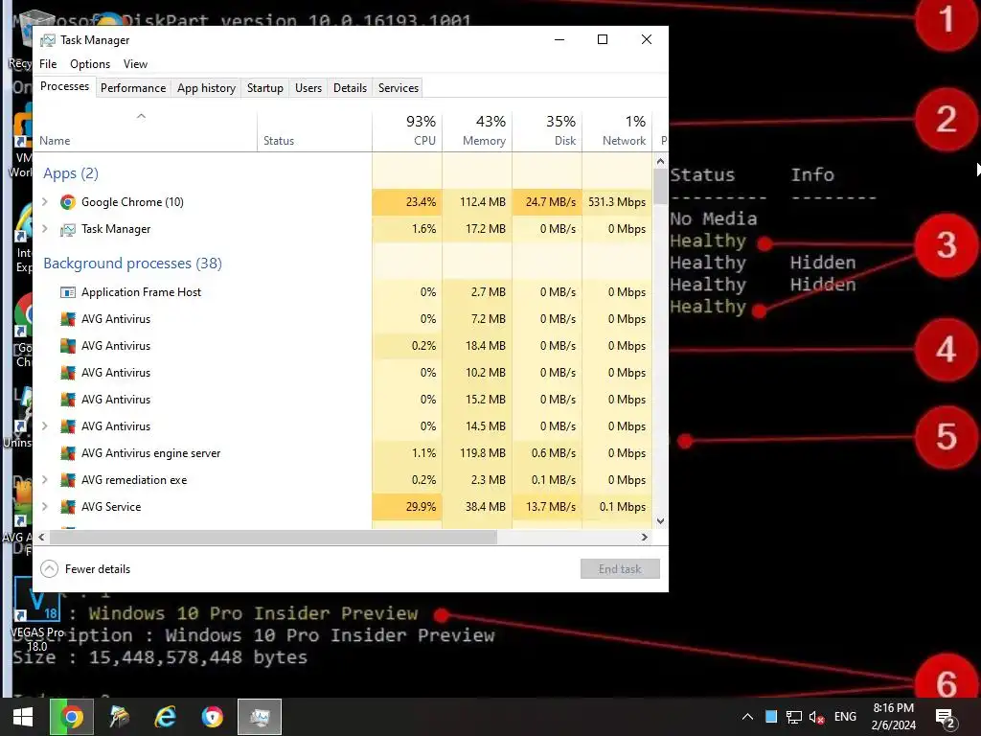Sort by Disk column header
Viewport: 981px width, 736px height.
(547, 131)
